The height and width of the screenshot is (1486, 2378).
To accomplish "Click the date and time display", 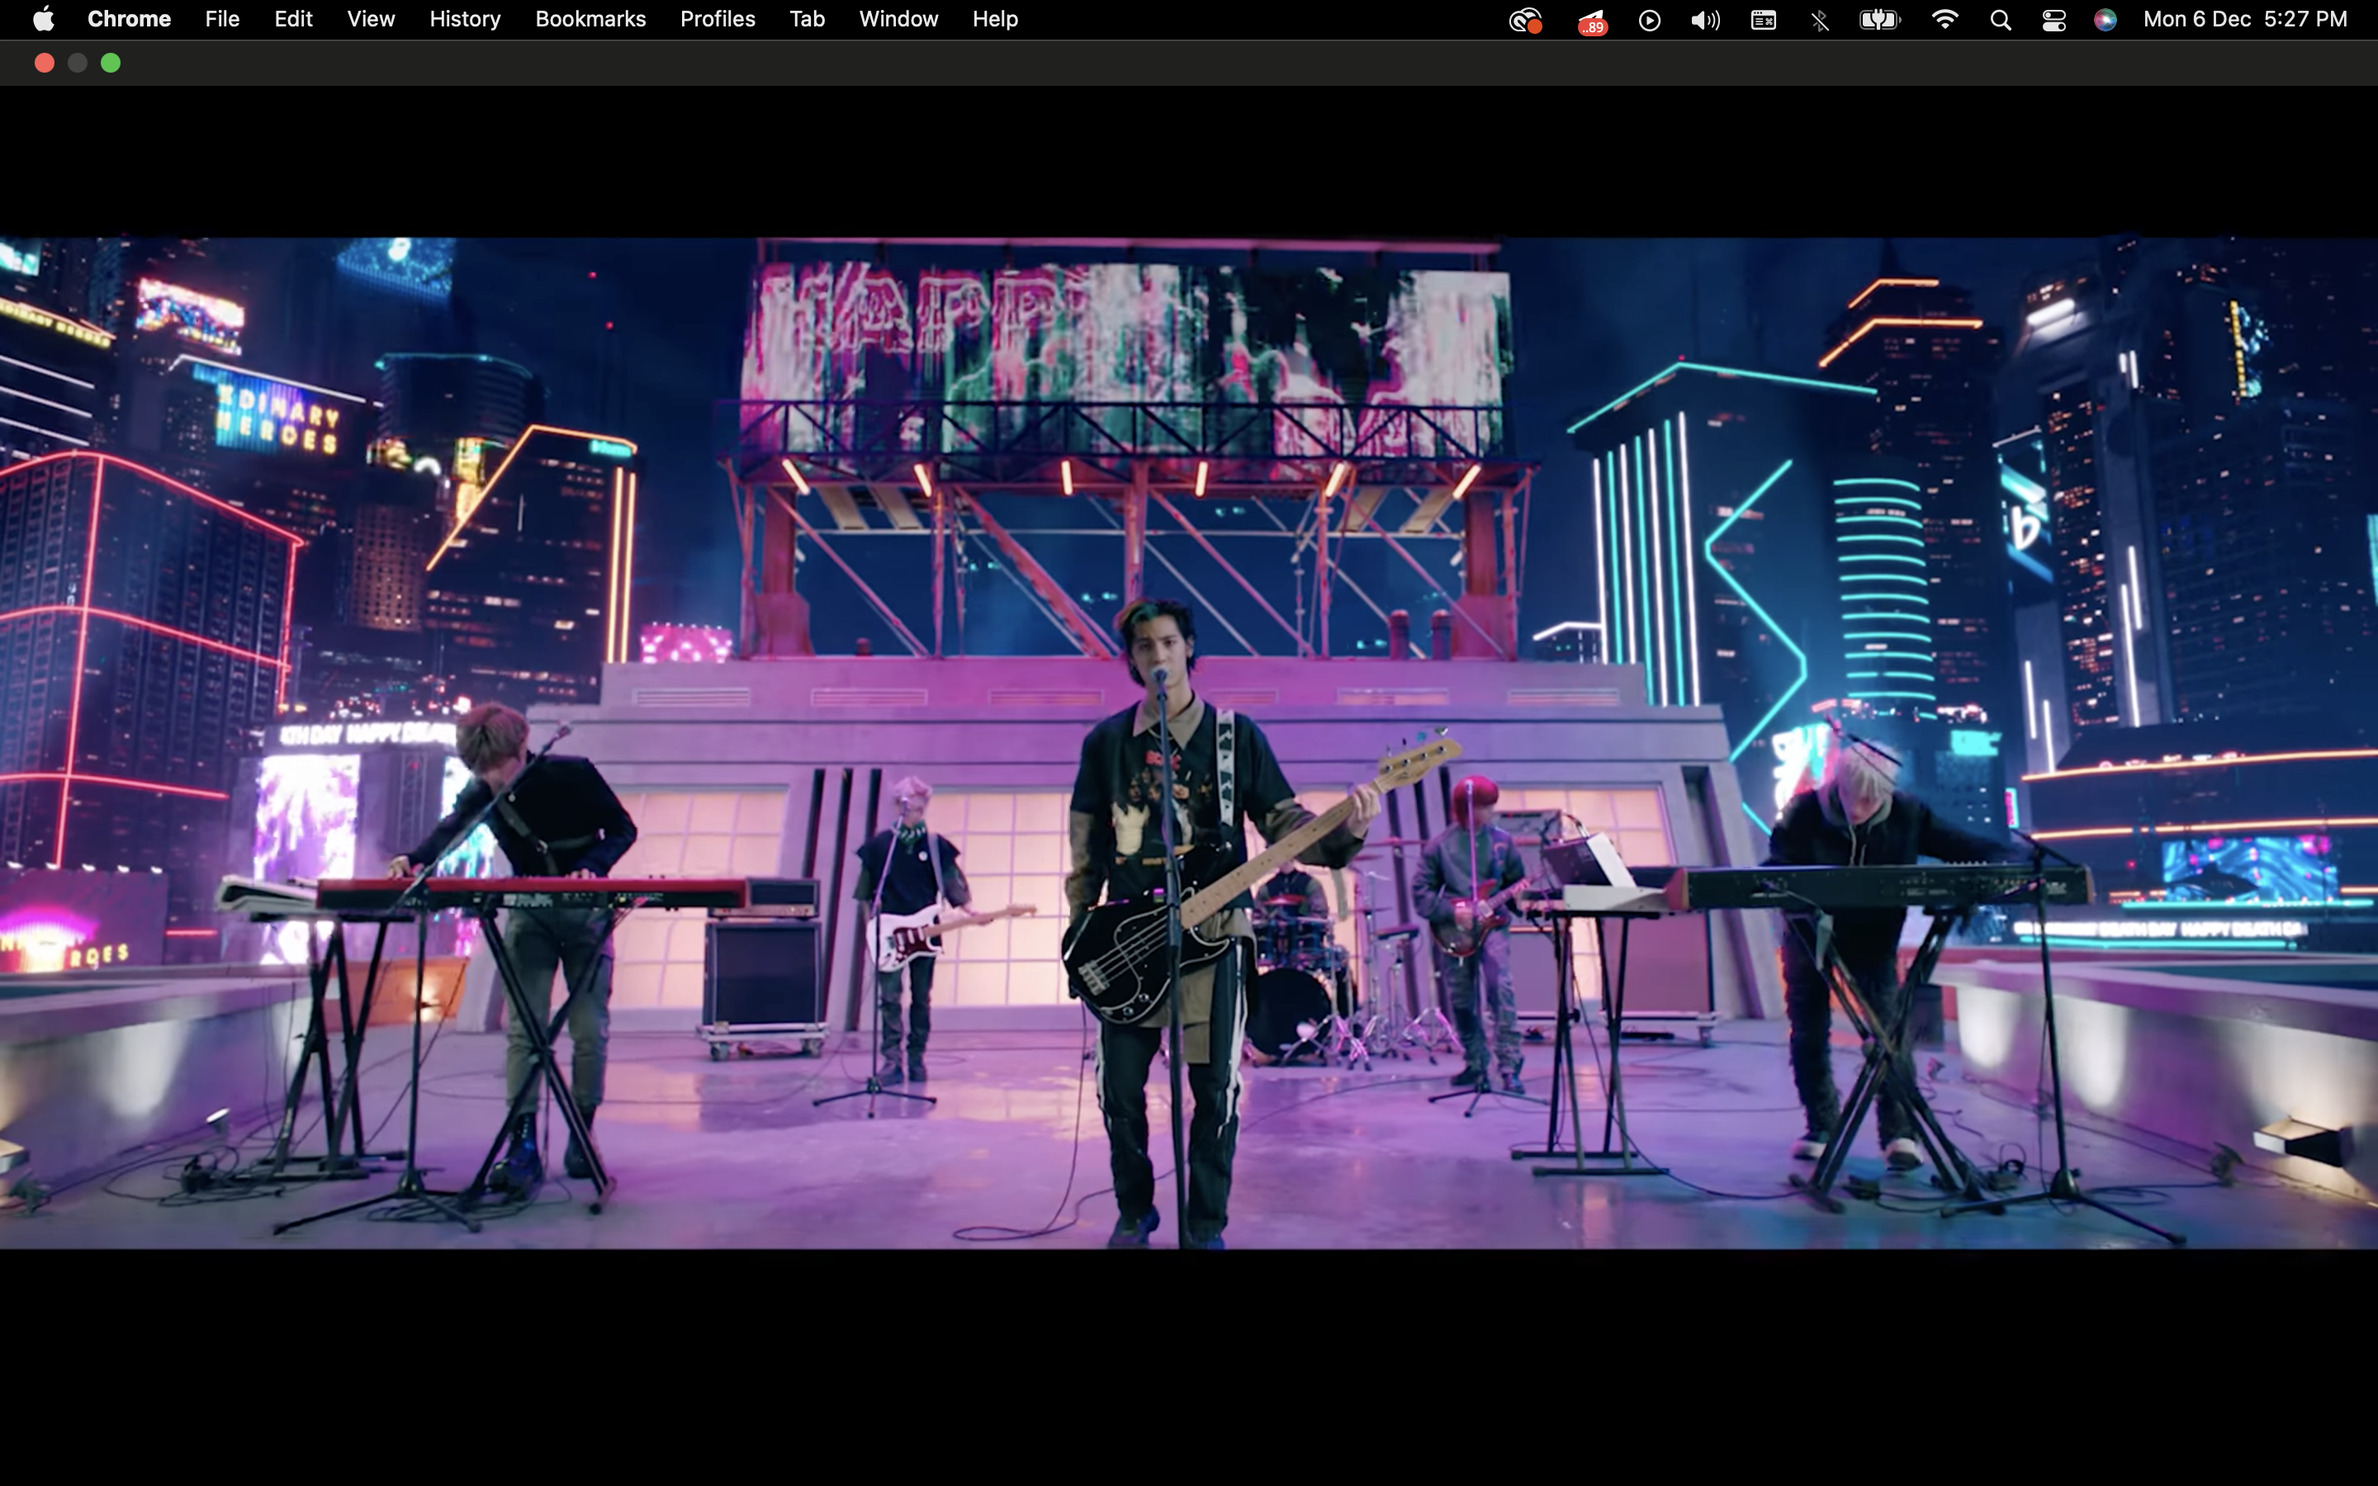I will coord(2243,19).
